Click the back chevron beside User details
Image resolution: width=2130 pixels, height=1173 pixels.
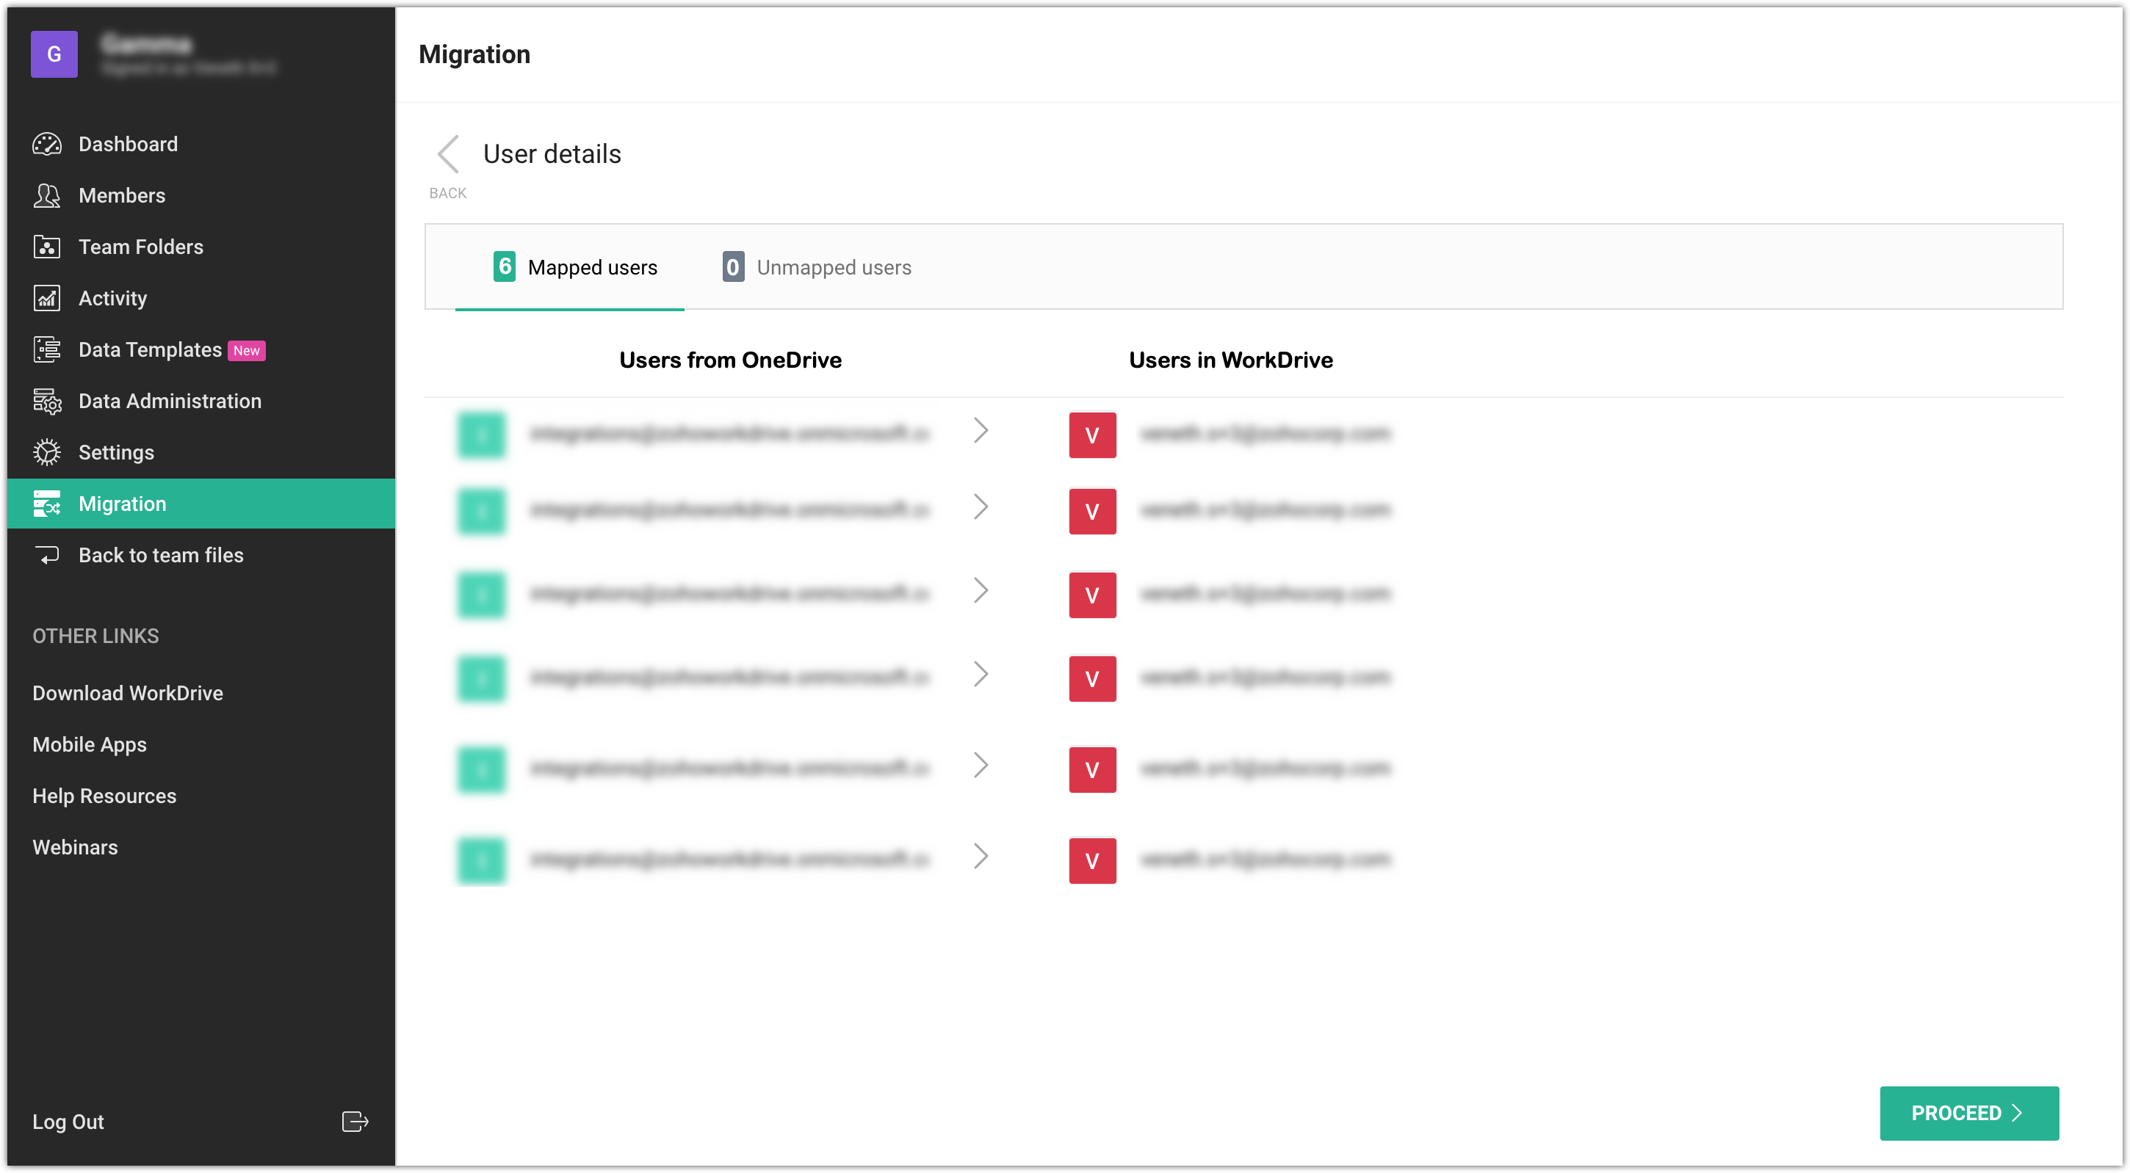click(448, 155)
